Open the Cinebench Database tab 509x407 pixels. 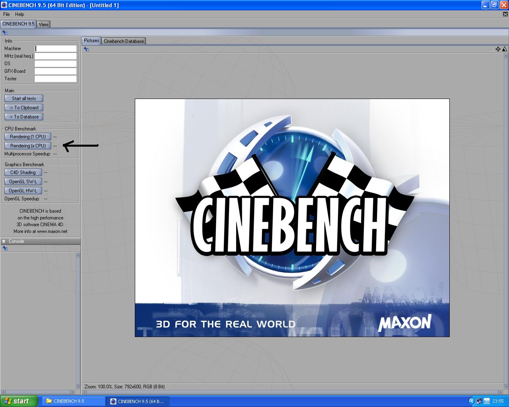click(124, 41)
